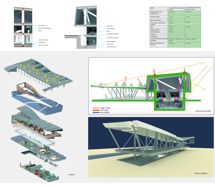Select the blue glazed envelope exploded layer
This screenshot has height=185, width=215.
coord(37,103)
